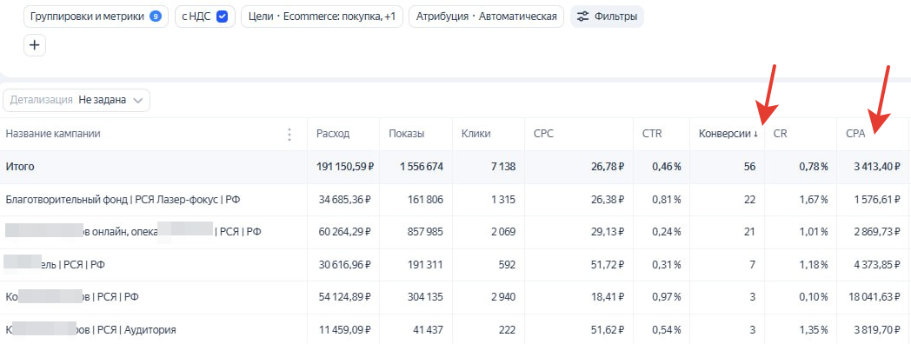Click spend value 60 264,29 ₽
The height and width of the screenshot is (344, 911).
(345, 232)
